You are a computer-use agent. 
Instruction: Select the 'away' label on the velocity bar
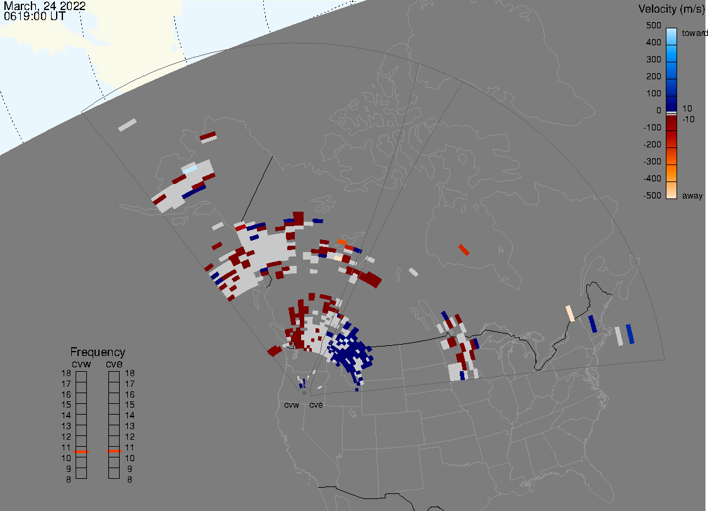coord(692,195)
